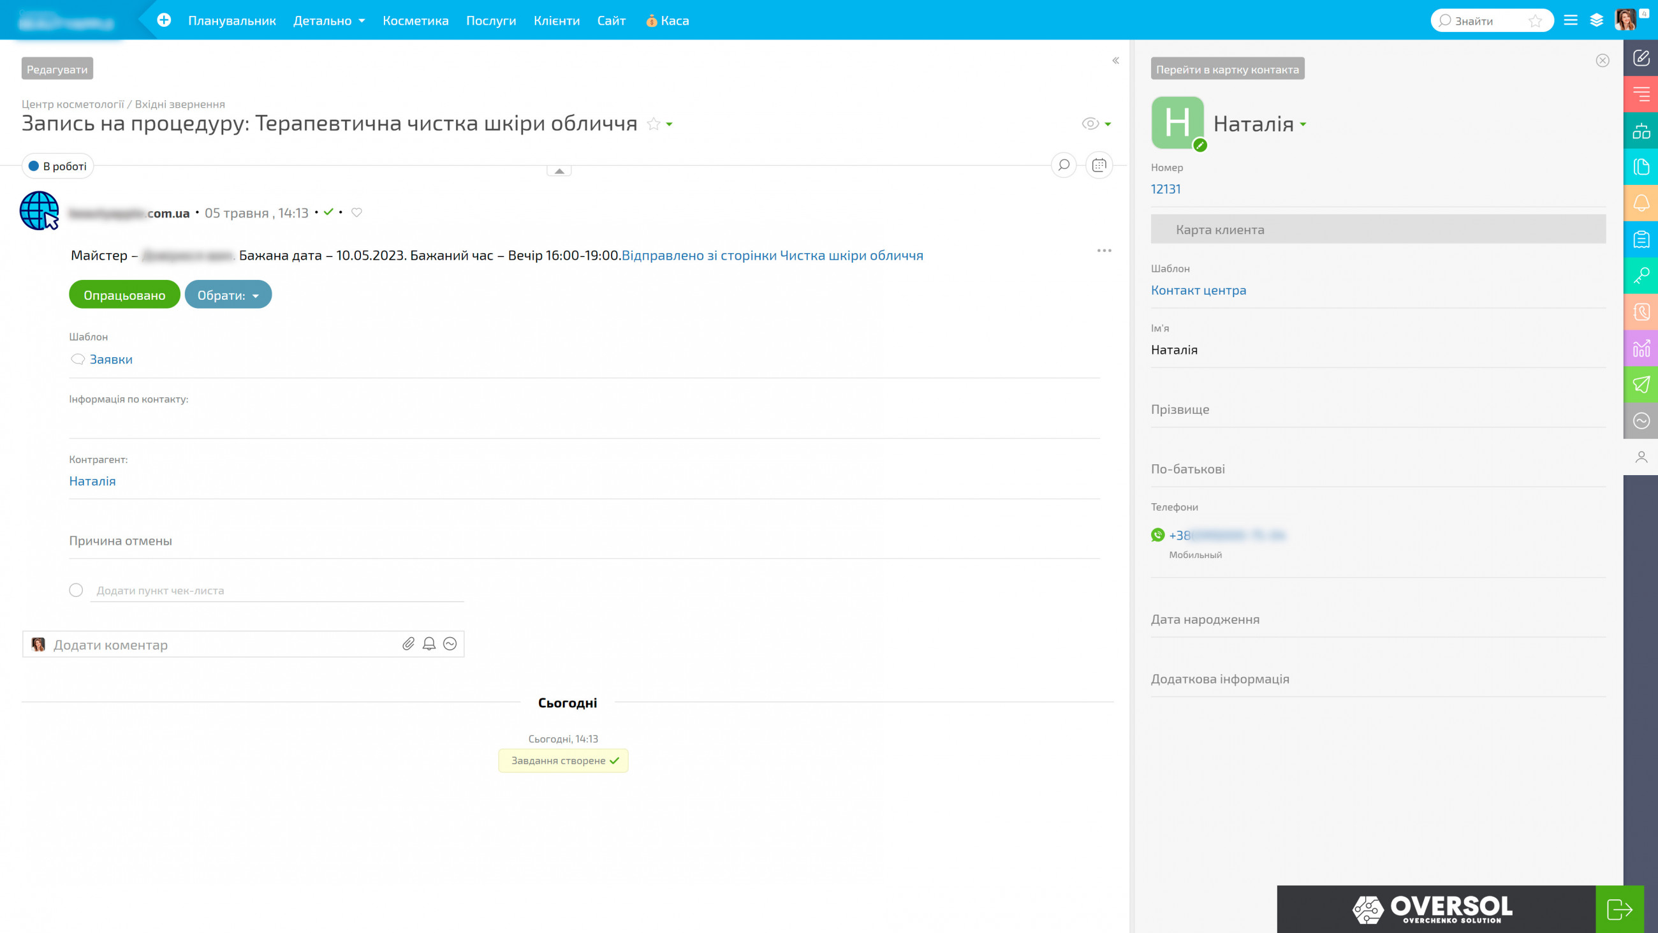This screenshot has width=1658, height=933.
Task: Open the Каса menu
Action: pos(668,20)
